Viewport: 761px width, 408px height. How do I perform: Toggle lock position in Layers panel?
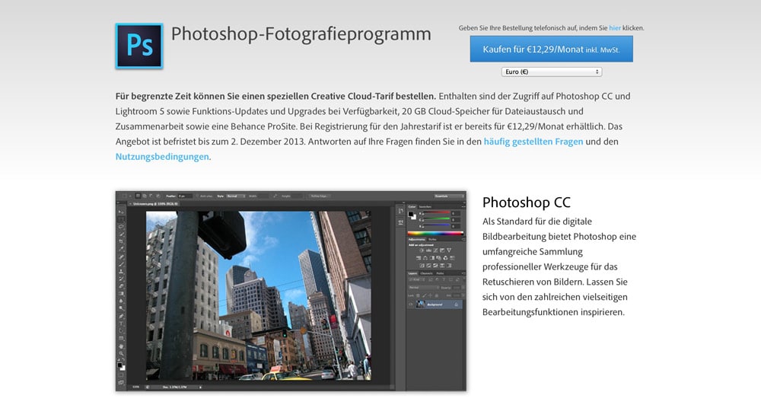pyautogui.click(x=431, y=295)
